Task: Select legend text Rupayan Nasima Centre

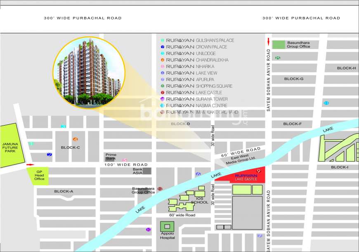Action: click(x=197, y=105)
